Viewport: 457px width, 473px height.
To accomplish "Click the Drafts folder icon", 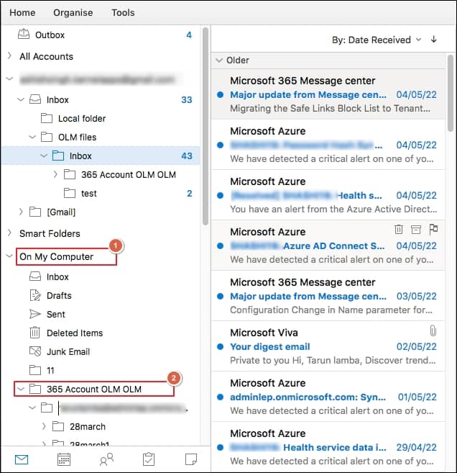I will click(x=35, y=295).
